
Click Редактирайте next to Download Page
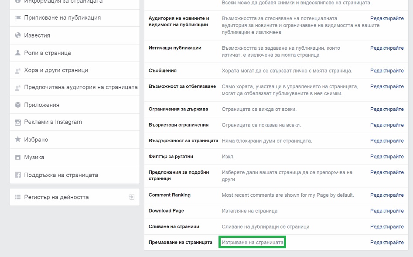[x=387, y=211]
